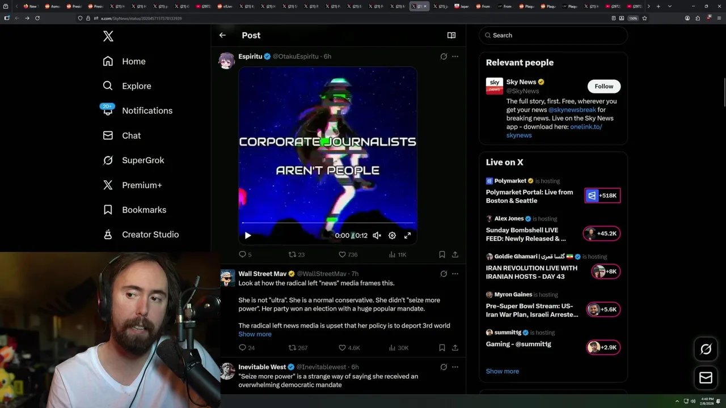This screenshot has width=726, height=408.
Task: Open Wall Street Mav profile name
Action: (x=262, y=274)
